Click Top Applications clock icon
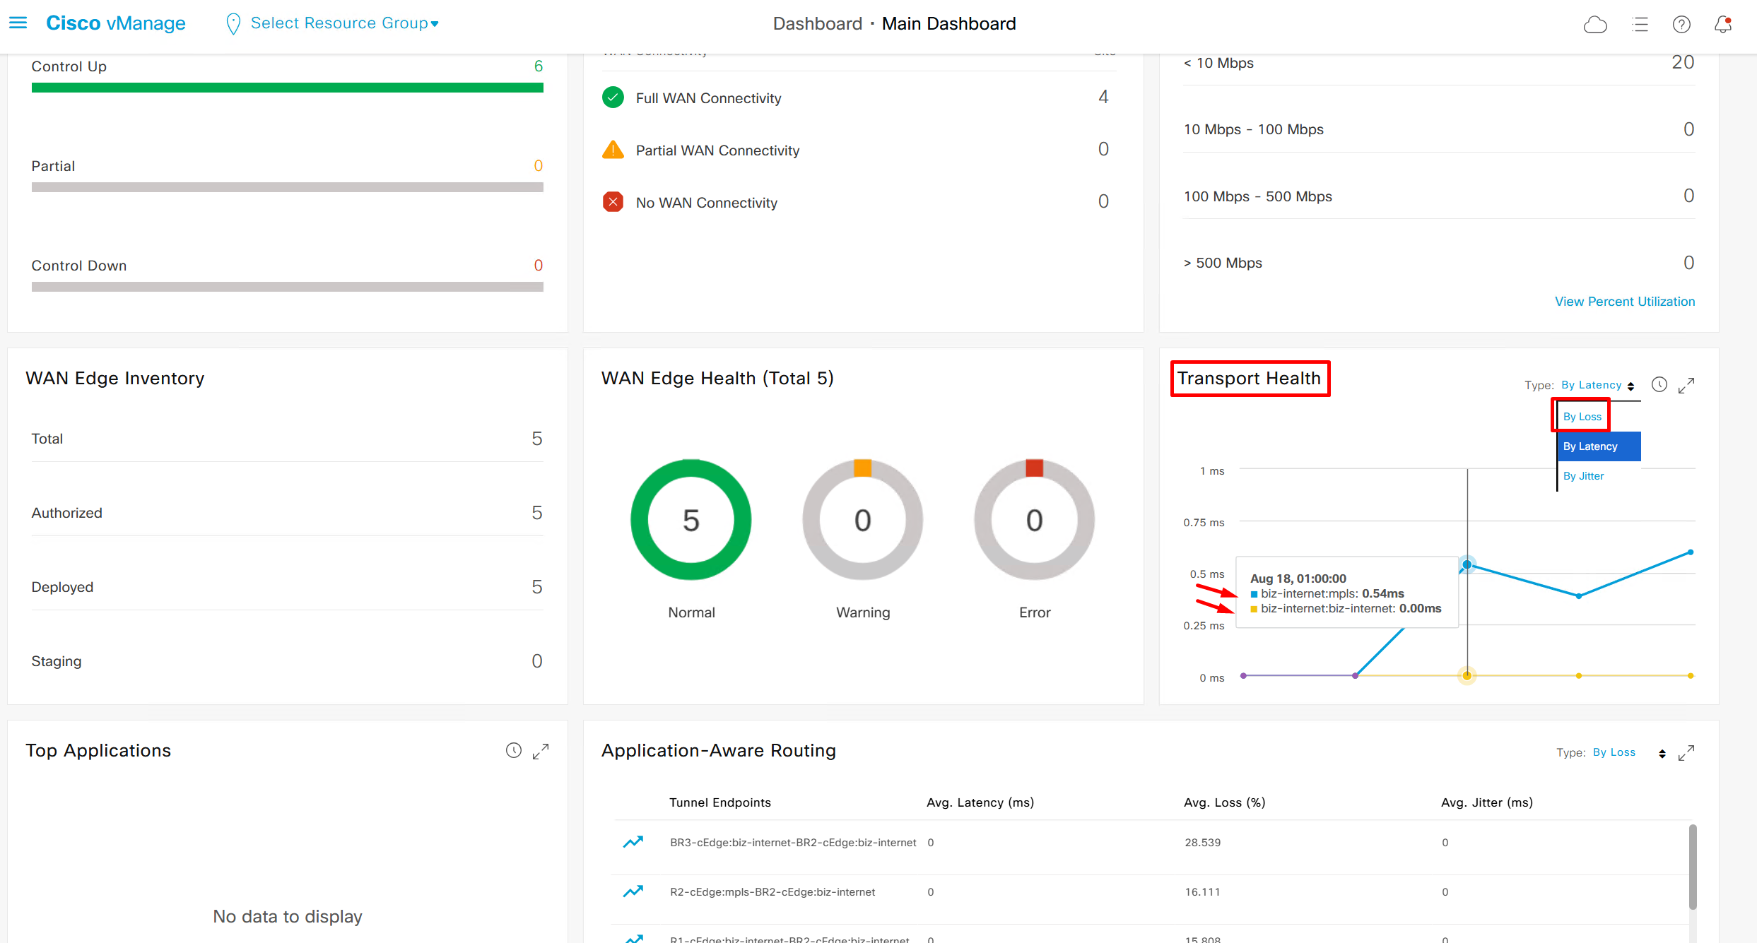Image resolution: width=1757 pixels, height=943 pixels. (x=514, y=751)
